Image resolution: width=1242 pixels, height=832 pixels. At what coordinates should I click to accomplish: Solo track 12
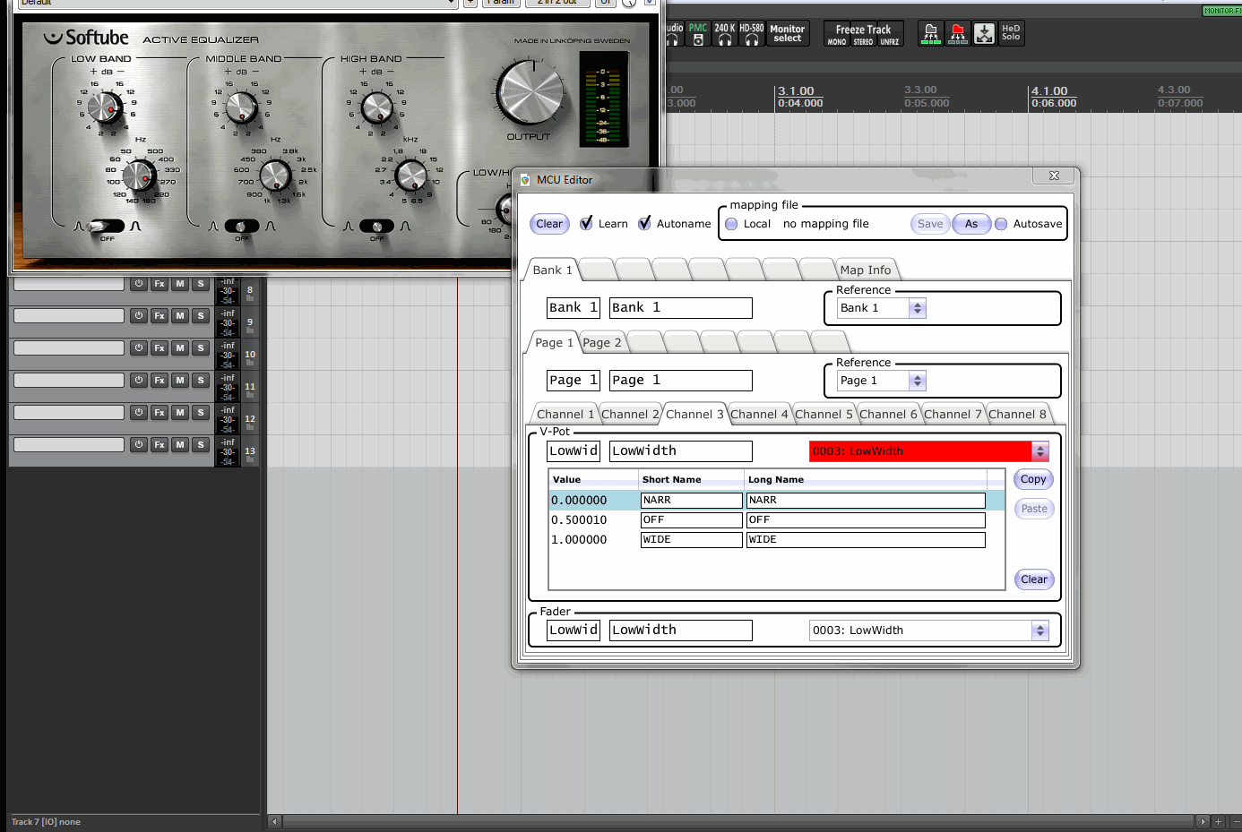point(201,413)
